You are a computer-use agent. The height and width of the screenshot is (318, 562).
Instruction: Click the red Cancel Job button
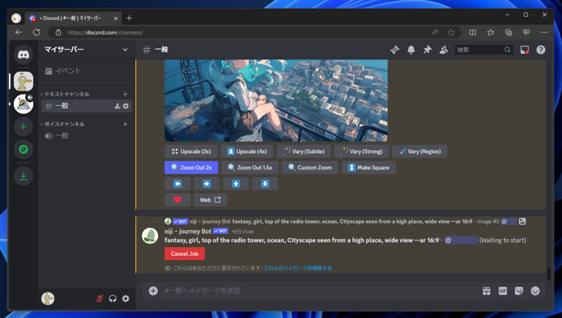pyautogui.click(x=185, y=254)
